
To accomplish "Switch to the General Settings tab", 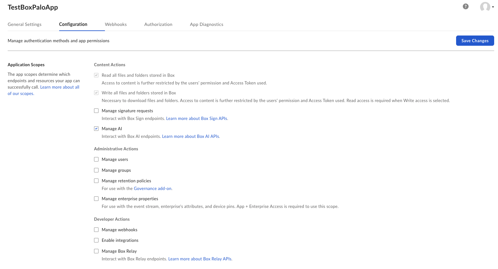I will pos(25,24).
